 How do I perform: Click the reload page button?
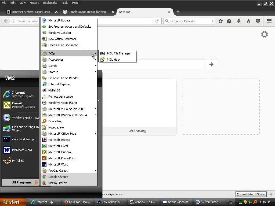coord(157,21)
